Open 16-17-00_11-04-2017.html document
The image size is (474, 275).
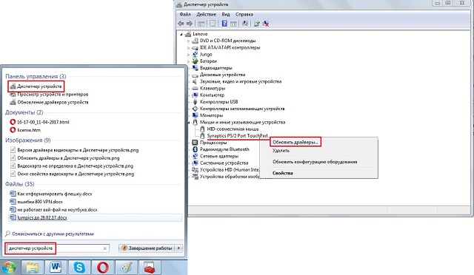click(x=39, y=122)
